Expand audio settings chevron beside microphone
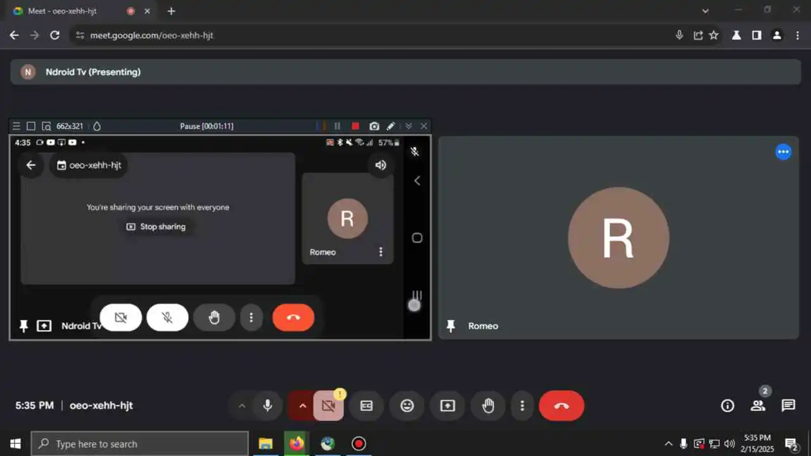This screenshot has width=811, height=456. (241, 406)
